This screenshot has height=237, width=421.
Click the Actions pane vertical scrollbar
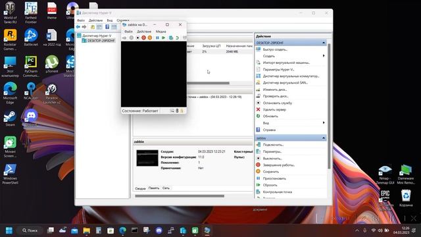click(329, 106)
